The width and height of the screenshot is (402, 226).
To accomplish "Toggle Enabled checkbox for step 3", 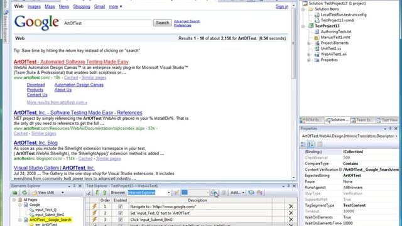I will pos(120,220).
